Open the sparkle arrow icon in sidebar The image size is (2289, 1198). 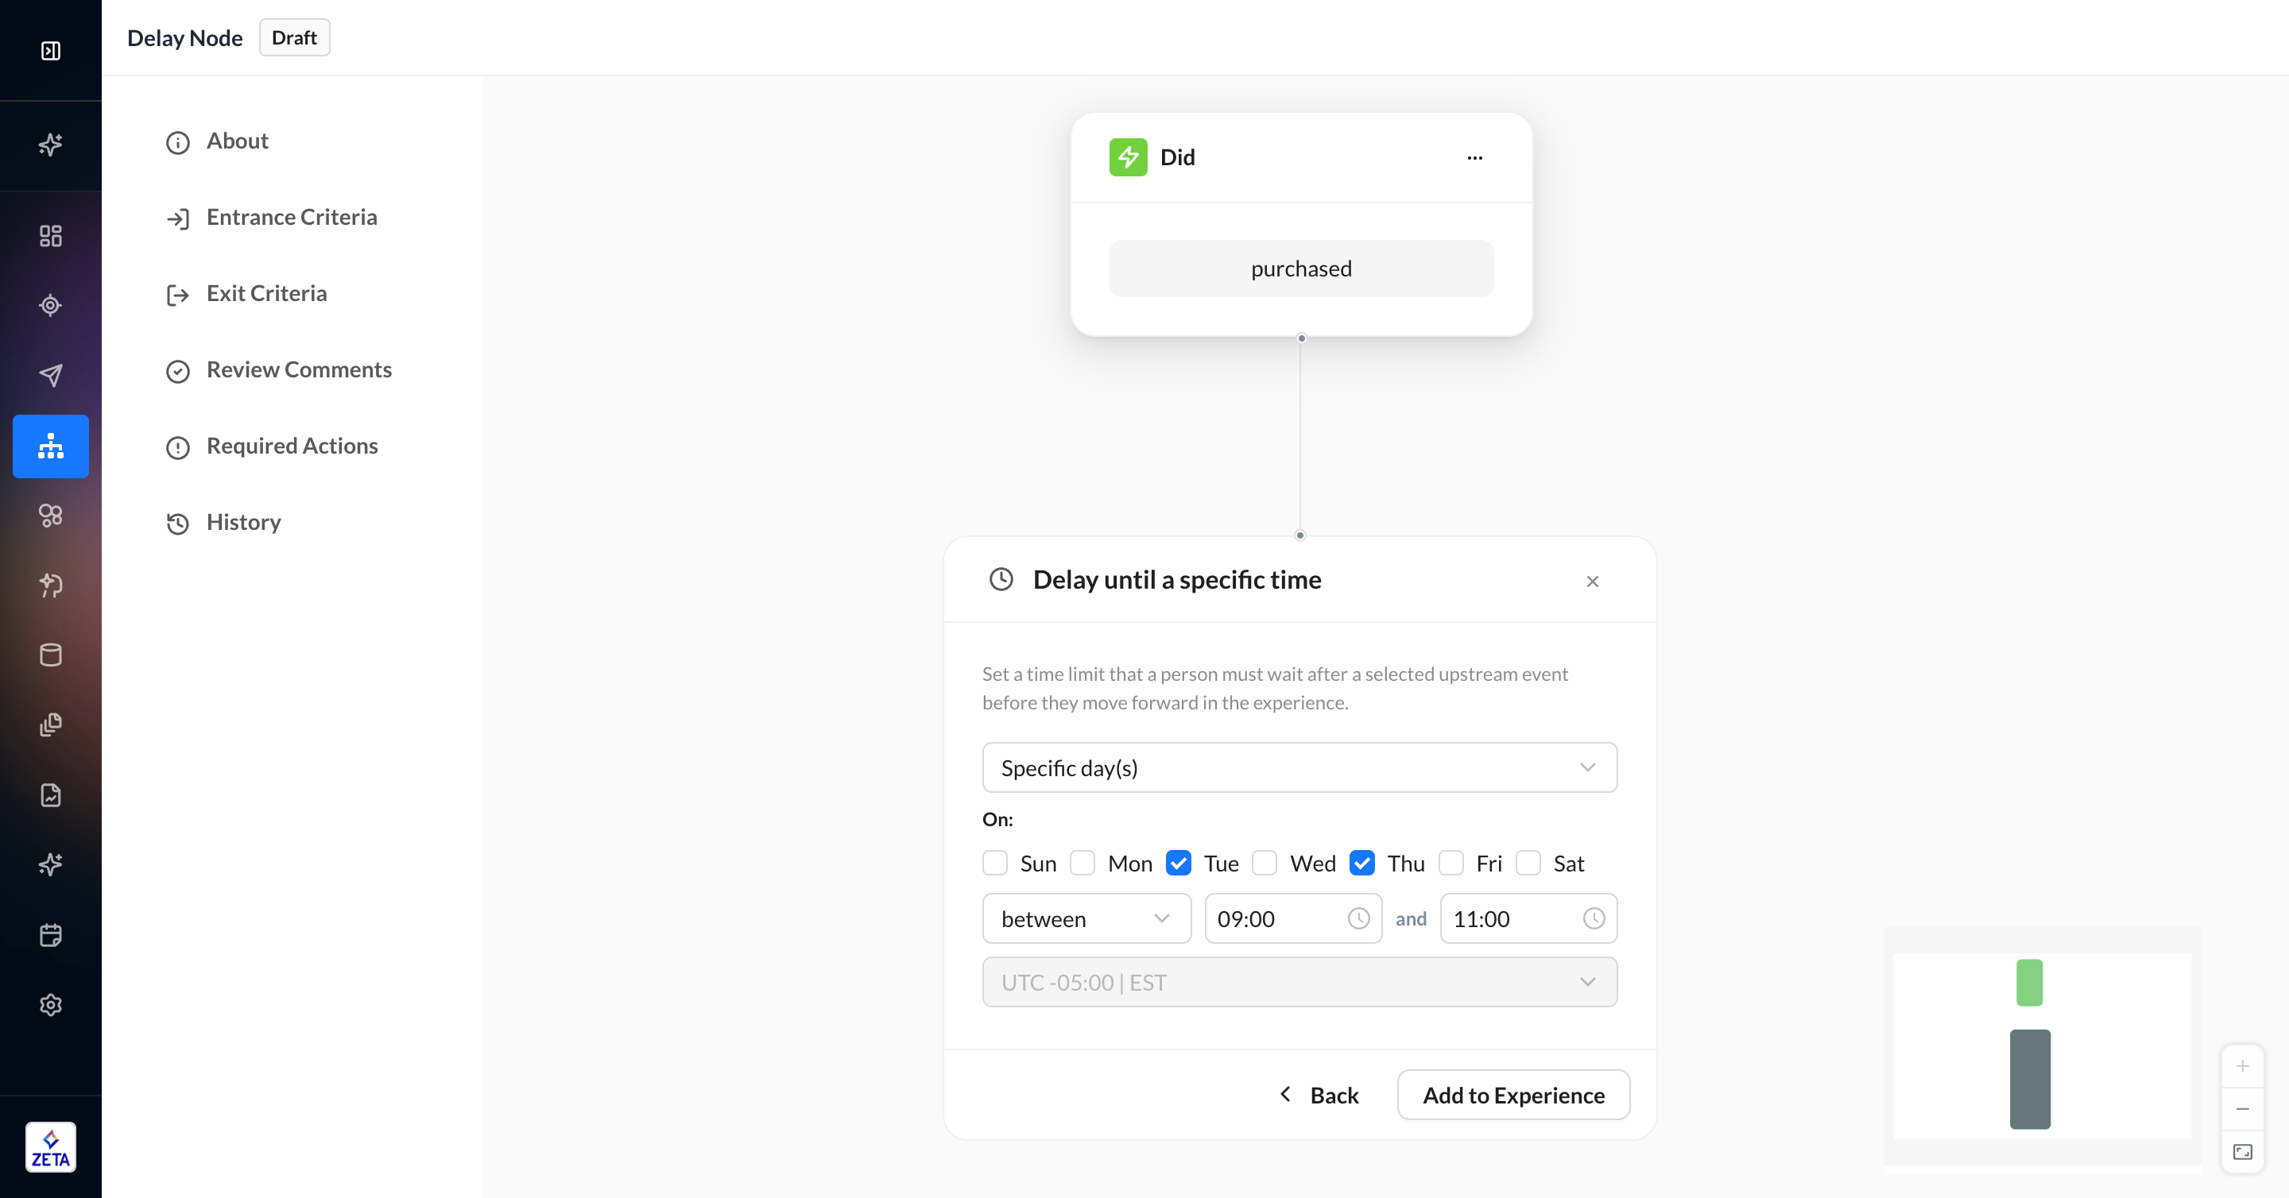[x=51, y=585]
